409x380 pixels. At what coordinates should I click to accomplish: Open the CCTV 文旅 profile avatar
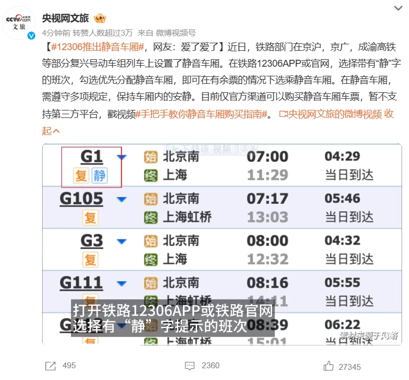click(x=19, y=23)
